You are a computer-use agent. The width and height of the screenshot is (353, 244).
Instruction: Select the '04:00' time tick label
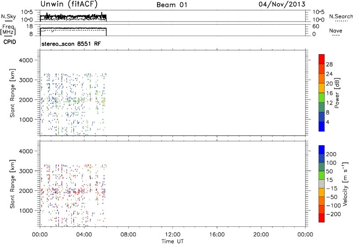coord(84,235)
